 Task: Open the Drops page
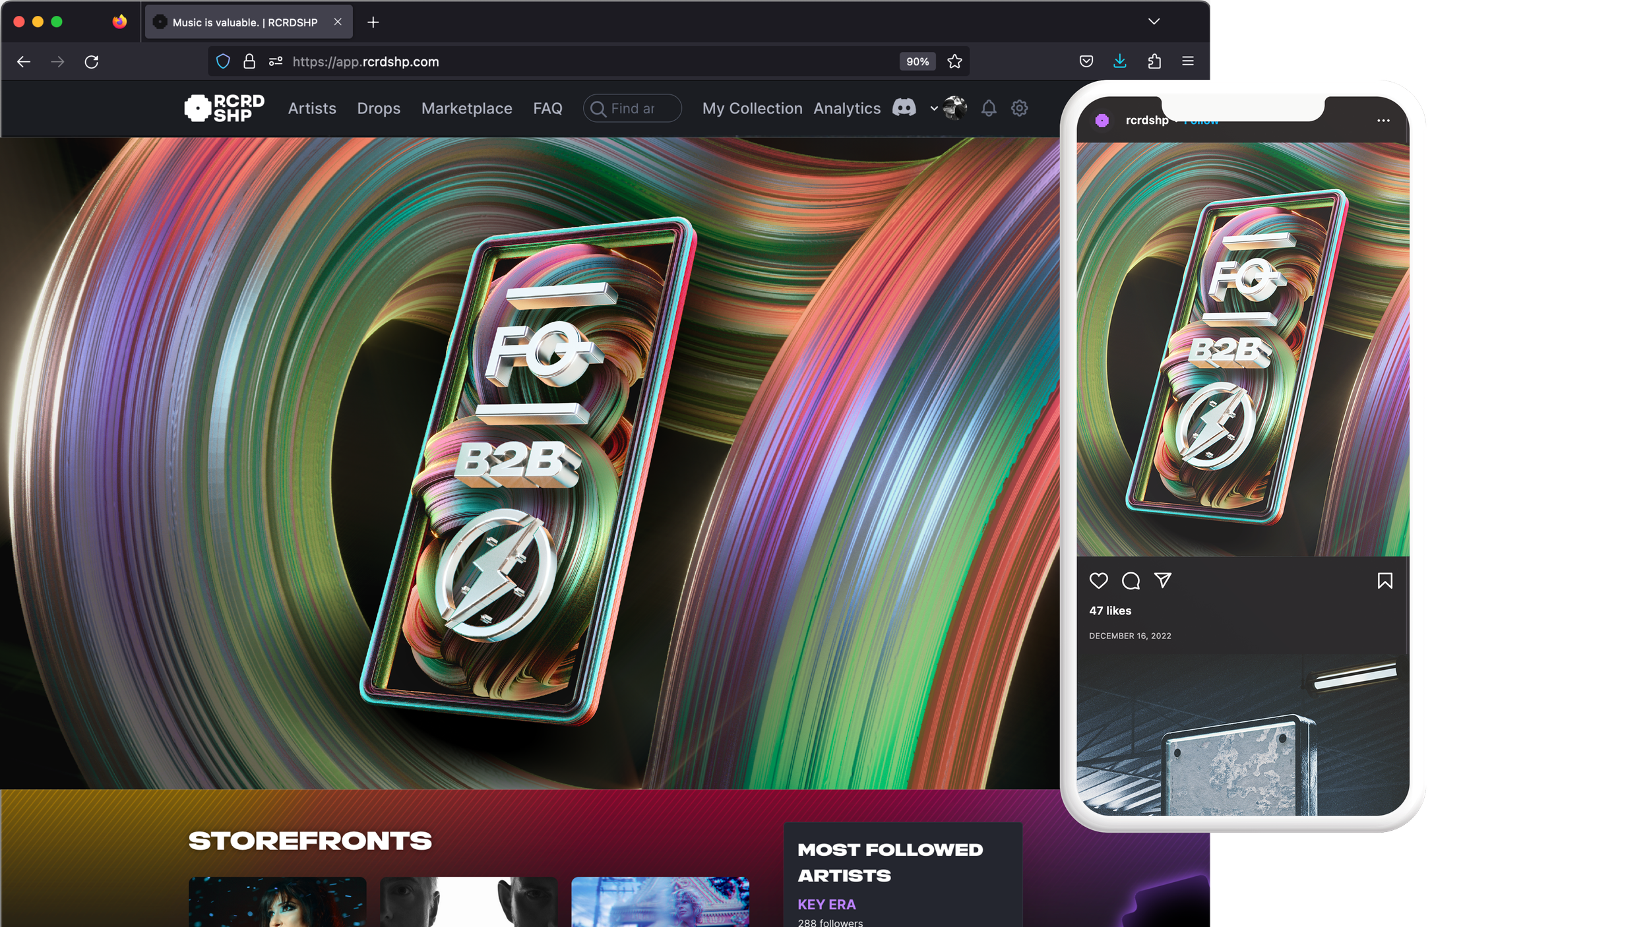(x=379, y=108)
